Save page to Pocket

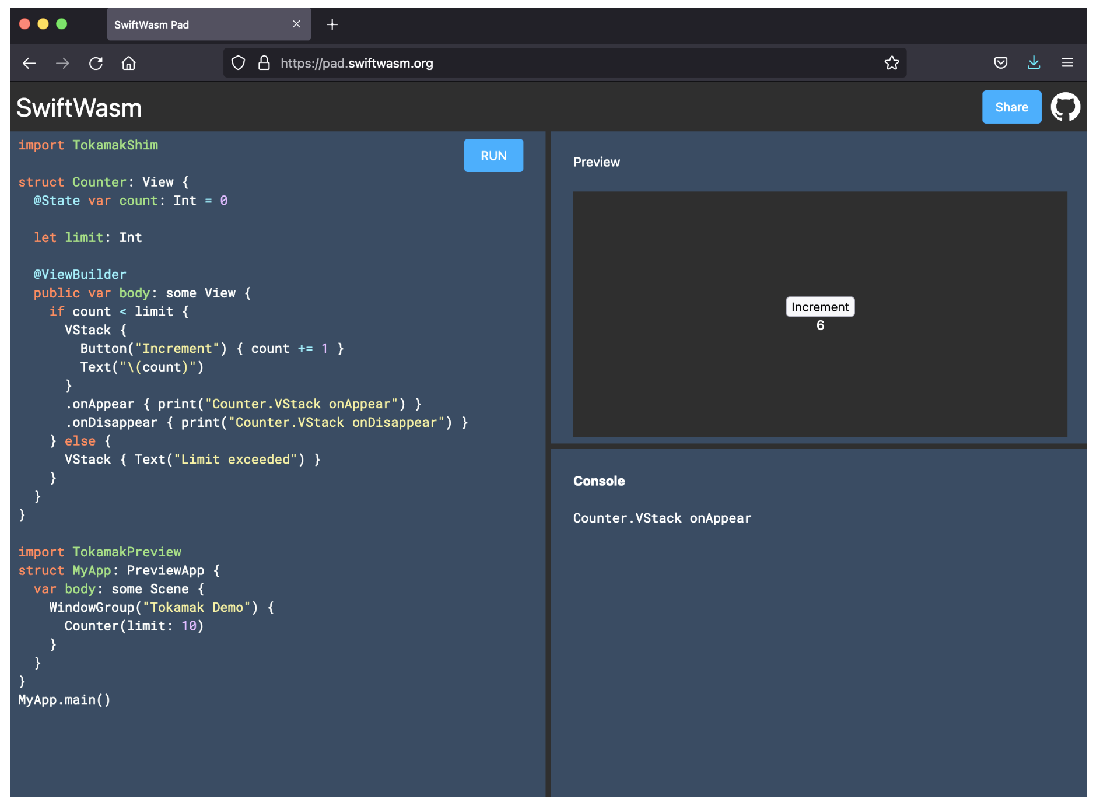(x=1001, y=63)
